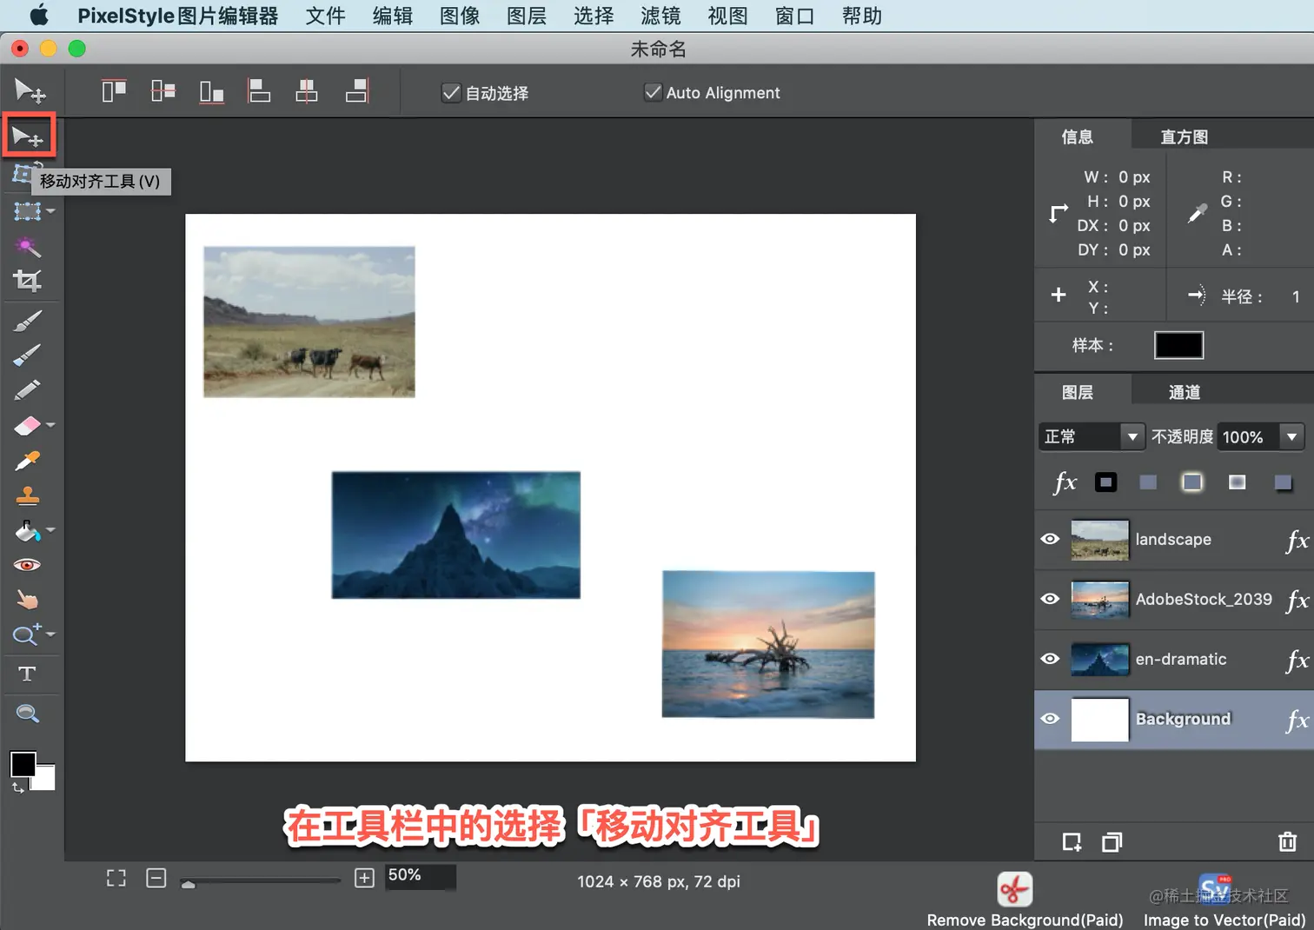Open fx effects for en-dramatic layer
Screen dimensions: 1314x930
click(1297, 661)
